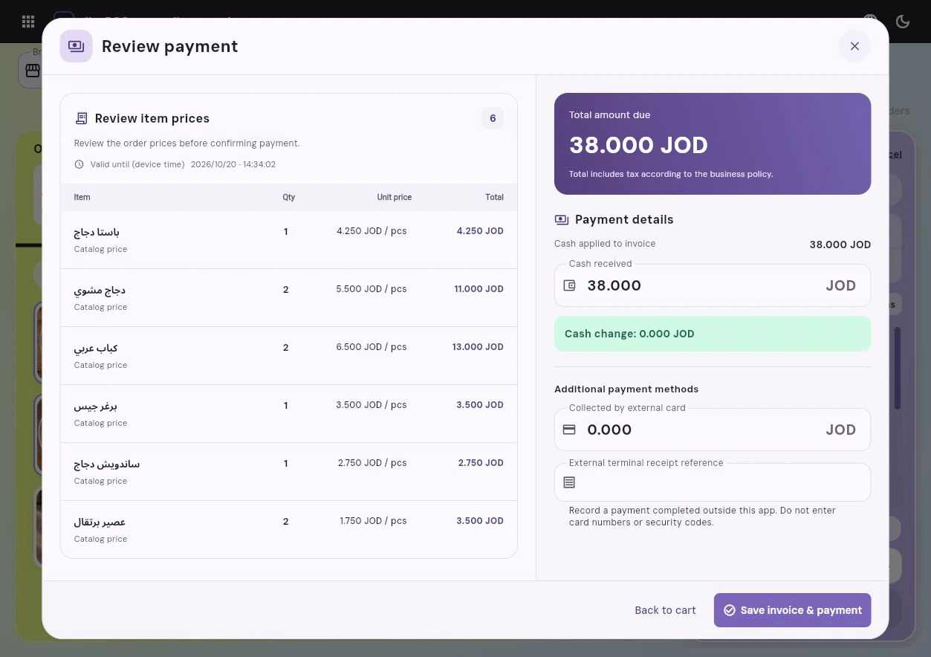Click Save invoice & payment button
The width and height of the screenshot is (931, 657).
(x=792, y=610)
